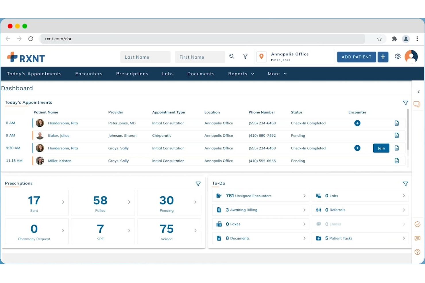Open the settings gear icon
Screen dimensions: 425x283
point(398,56)
